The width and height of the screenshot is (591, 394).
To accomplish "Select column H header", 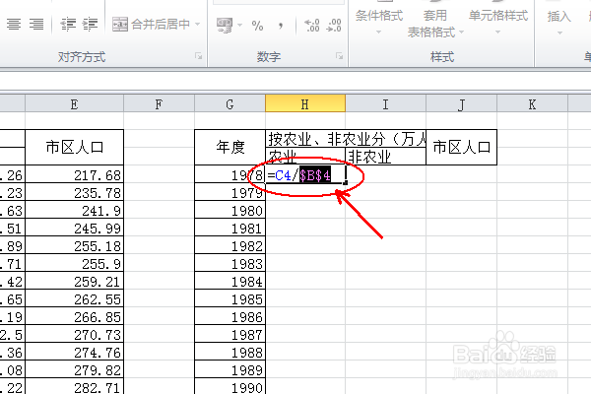I will tap(305, 103).
